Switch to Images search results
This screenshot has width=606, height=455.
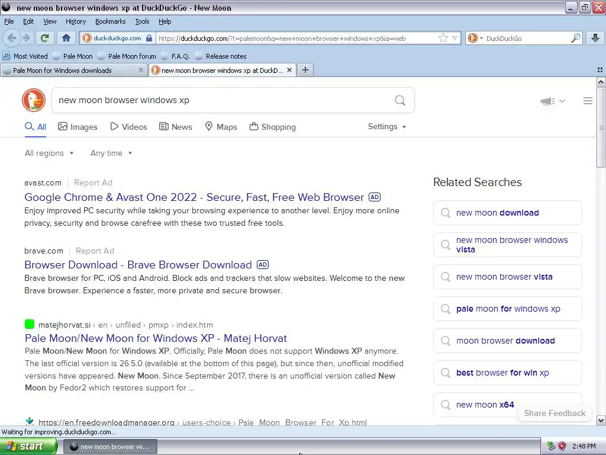click(78, 127)
